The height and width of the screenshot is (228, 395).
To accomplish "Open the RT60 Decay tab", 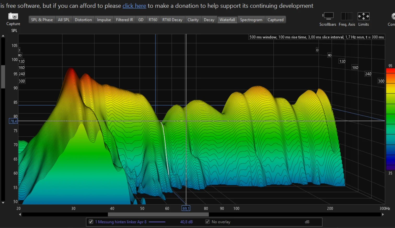I will pyautogui.click(x=172, y=20).
